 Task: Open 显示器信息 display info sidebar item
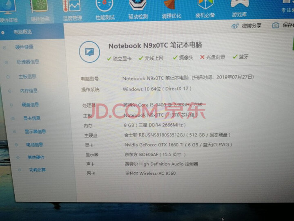[x=36, y=131]
